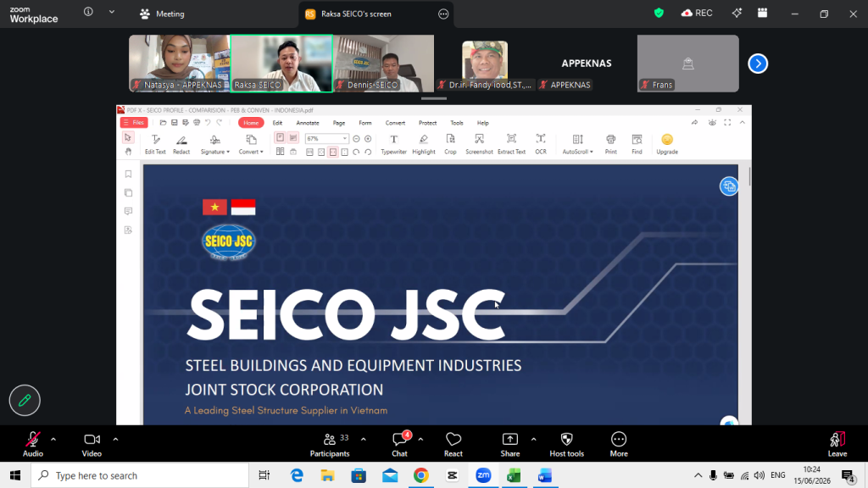Click the translate floating button on page

[729, 186]
